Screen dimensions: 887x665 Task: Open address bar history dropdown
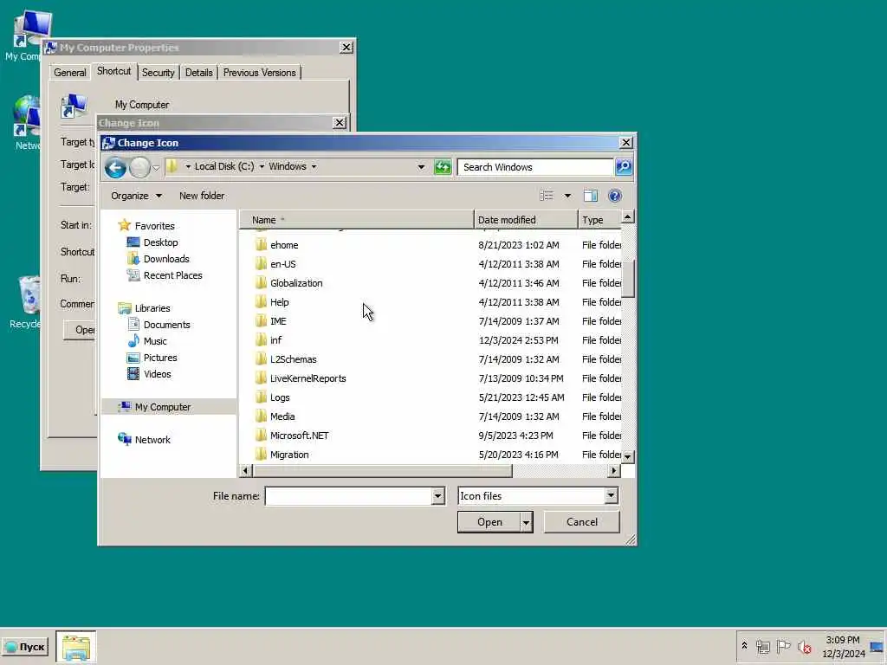coord(421,167)
